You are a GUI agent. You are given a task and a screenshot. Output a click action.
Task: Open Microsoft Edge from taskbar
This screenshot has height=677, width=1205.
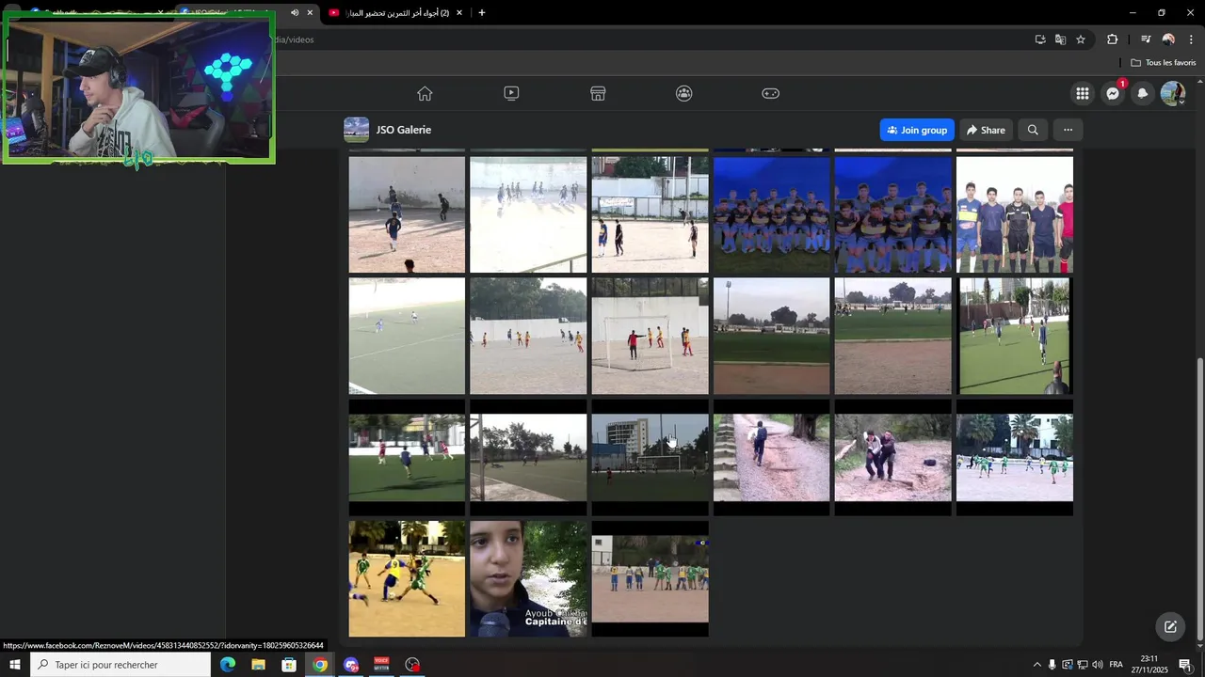(227, 665)
